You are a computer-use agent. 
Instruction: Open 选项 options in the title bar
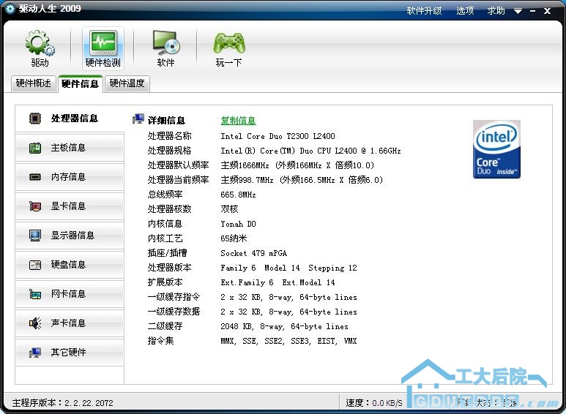click(x=465, y=11)
